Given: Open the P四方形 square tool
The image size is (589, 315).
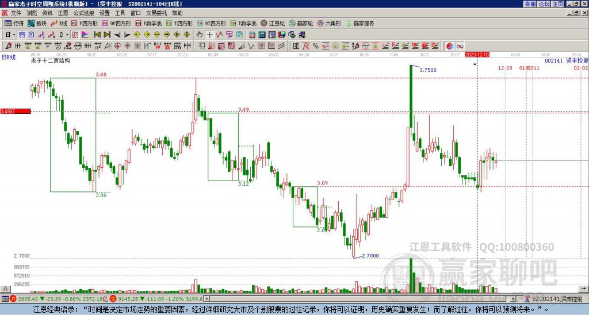Looking at the screenshot, I should coord(84,23).
